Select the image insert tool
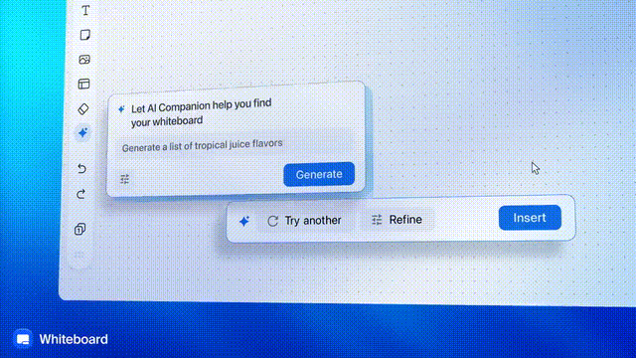The height and width of the screenshot is (358, 636). coord(84,60)
